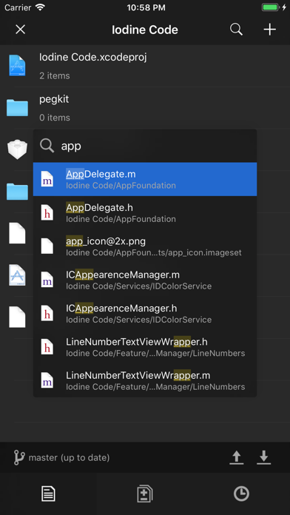Viewport: 290px width, 515px height.
Task: Tap the git pull download arrow
Action: (x=263, y=457)
